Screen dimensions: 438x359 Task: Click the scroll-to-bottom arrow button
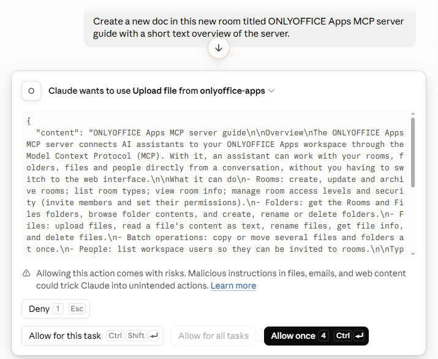[x=219, y=48]
